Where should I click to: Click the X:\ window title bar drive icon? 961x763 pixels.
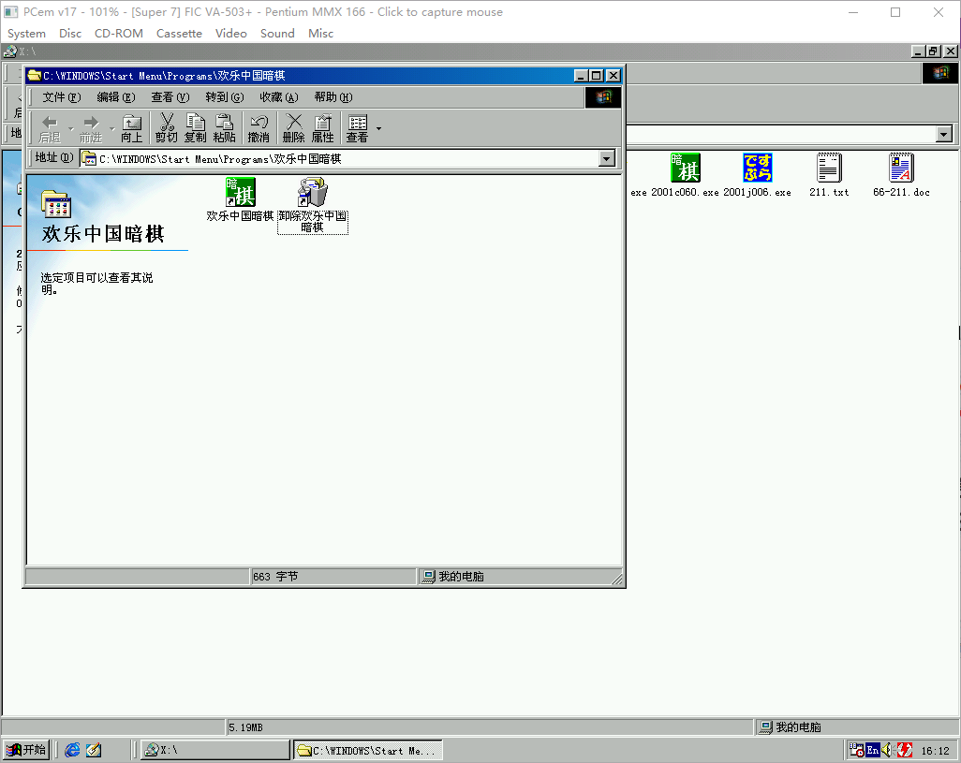click(9, 51)
